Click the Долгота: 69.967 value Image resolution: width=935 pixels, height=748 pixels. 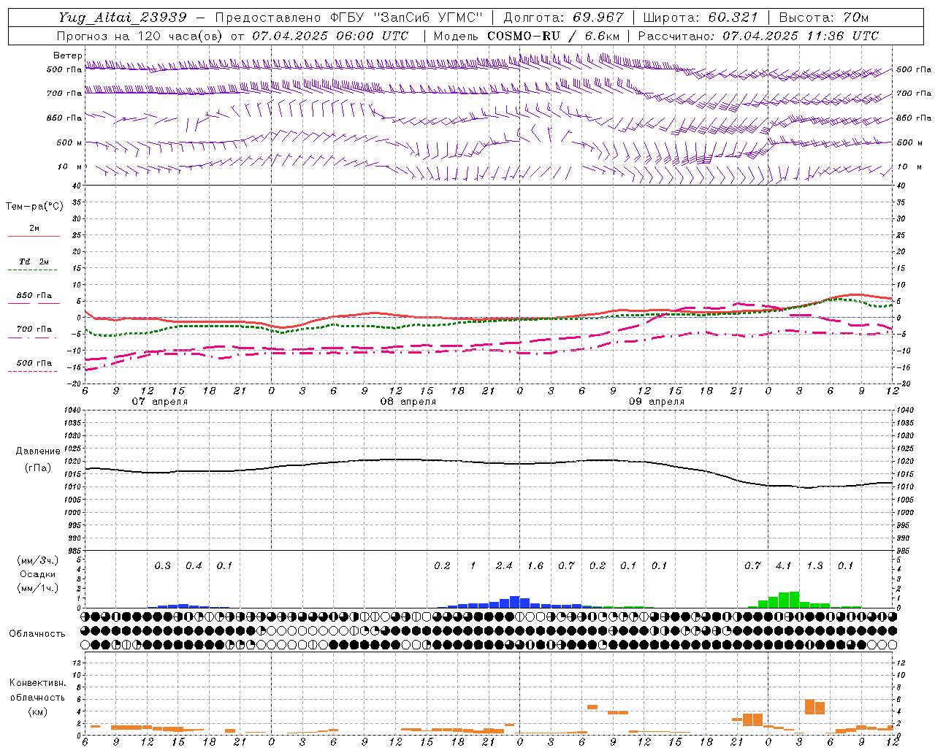click(563, 18)
